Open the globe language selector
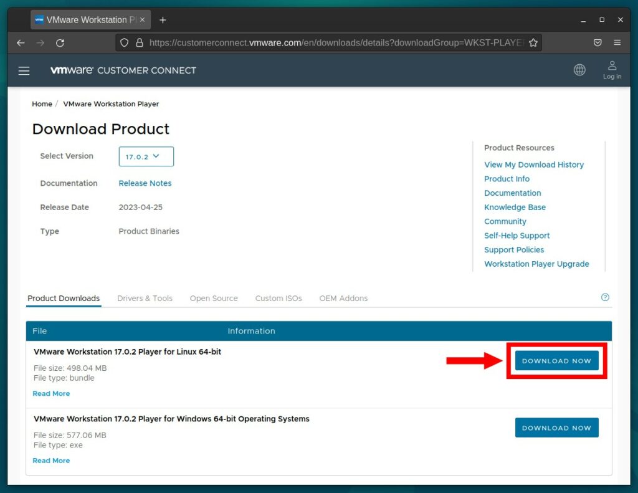Screen dimensions: 638x493 click(579, 70)
